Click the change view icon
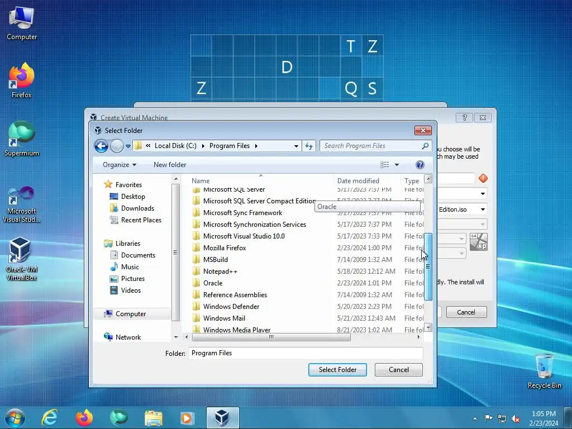 384,165
